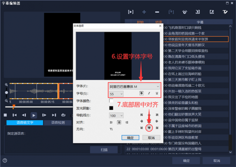
Task: Toggle bold formatting in text options
Action: pyautogui.click(x=142, y=93)
